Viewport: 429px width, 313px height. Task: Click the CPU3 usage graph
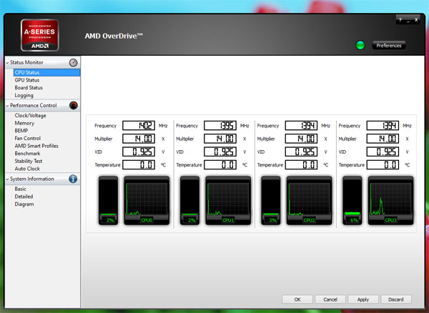tap(390, 201)
